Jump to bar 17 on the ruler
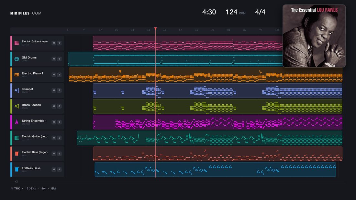Image resolution: width=356 pixels, height=200 pixels. pyautogui.click(x=100, y=30)
